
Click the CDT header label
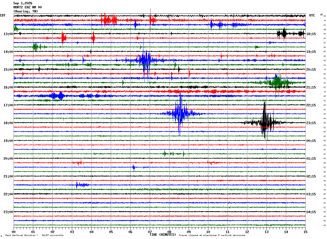[3, 15]
